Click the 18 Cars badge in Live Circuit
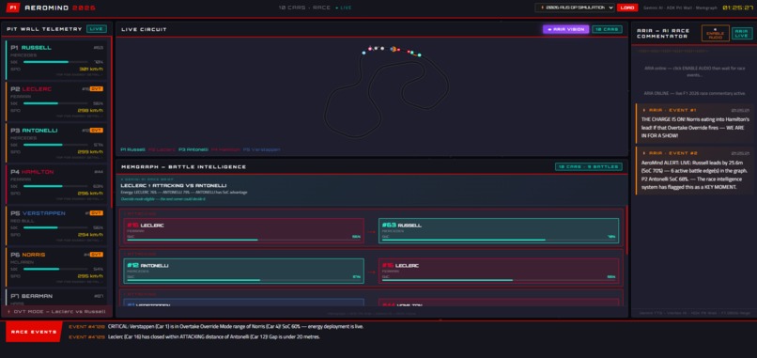Screen dimensions: 757x358 [x=607, y=29]
